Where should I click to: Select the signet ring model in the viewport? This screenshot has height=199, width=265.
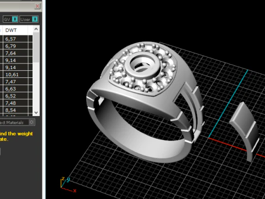tap(145, 102)
